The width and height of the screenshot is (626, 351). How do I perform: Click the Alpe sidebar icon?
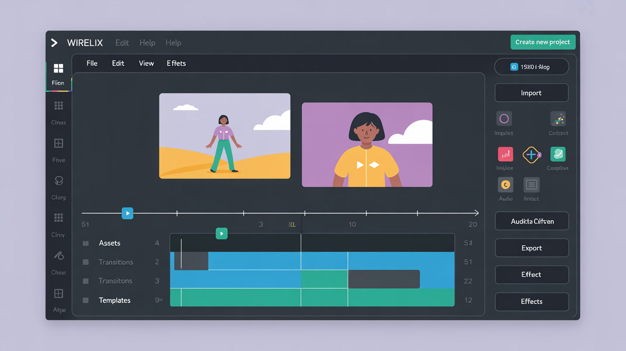59,293
